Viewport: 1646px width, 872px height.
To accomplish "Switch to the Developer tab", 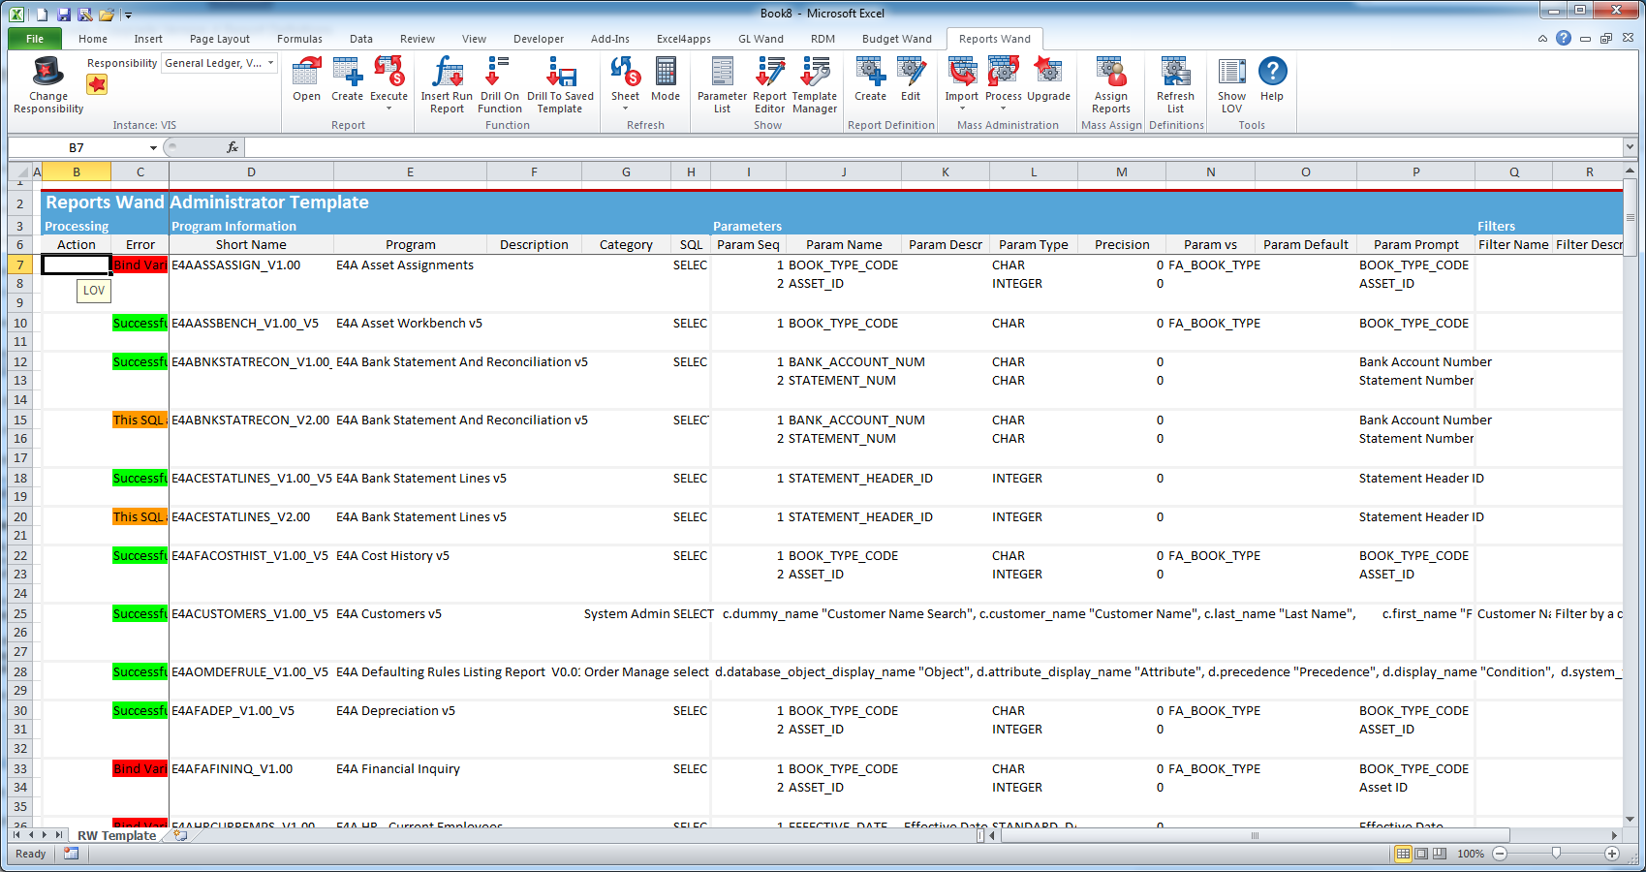I will point(539,39).
